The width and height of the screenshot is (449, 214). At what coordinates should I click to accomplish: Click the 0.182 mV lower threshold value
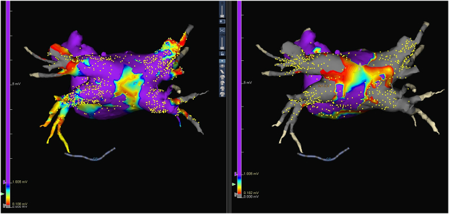[251, 193]
